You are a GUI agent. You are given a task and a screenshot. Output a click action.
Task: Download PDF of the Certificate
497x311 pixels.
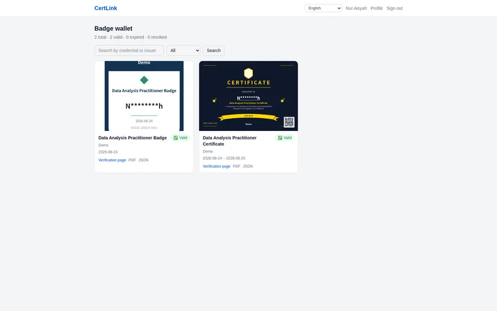click(236, 166)
